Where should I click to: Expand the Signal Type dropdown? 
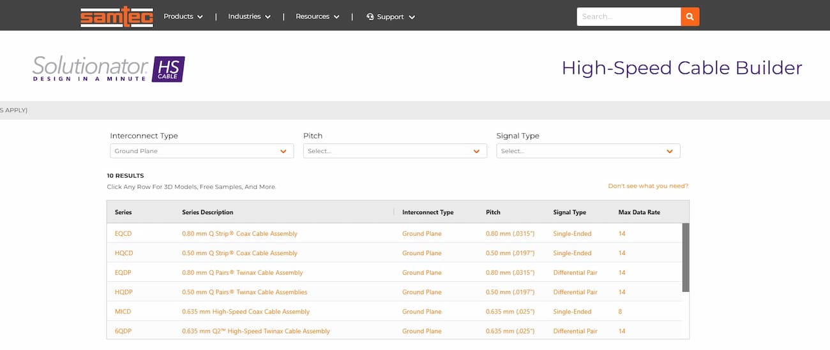point(588,151)
